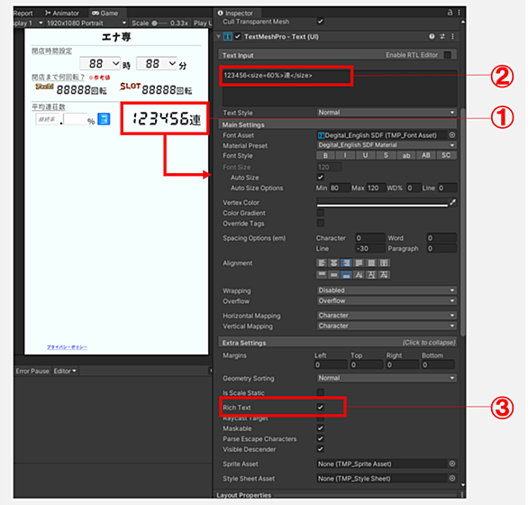
Task: Select left horizontal alignment icon
Action: coord(322,263)
